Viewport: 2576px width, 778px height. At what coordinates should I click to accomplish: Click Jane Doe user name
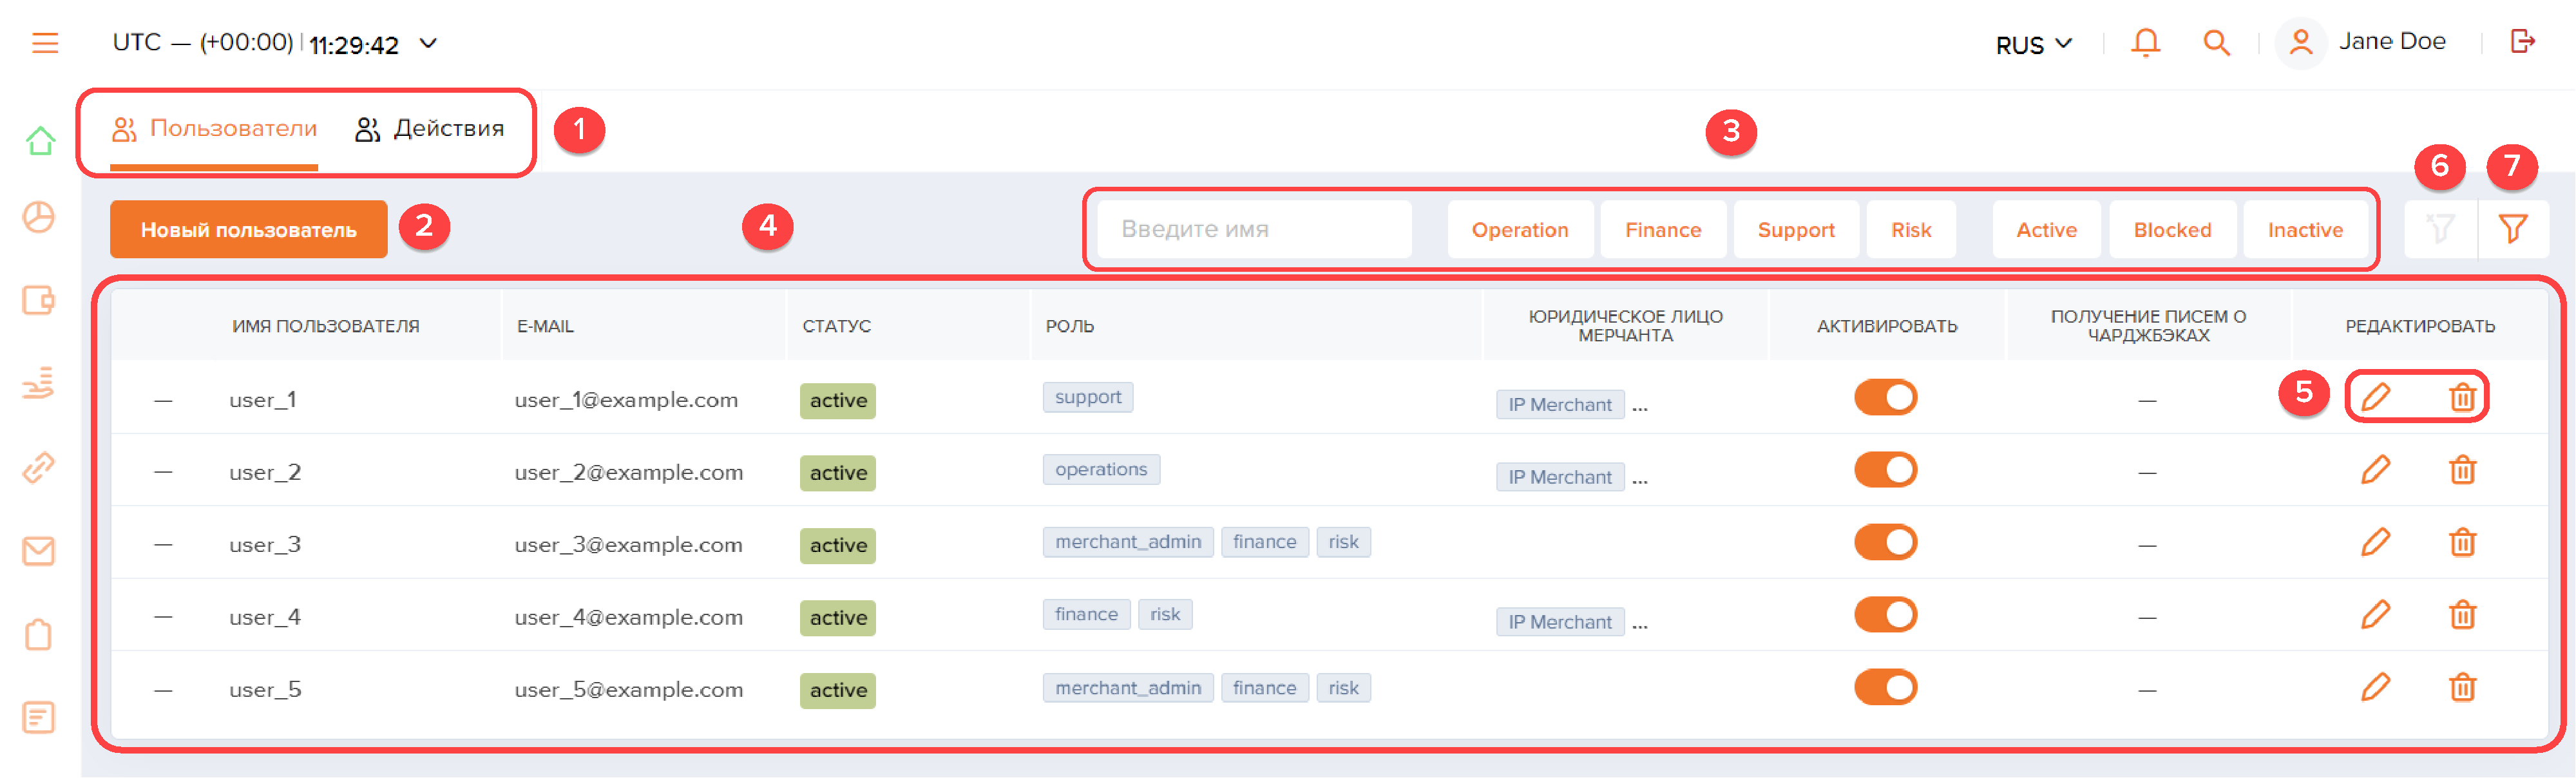pyautogui.click(x=2392, y=41)
